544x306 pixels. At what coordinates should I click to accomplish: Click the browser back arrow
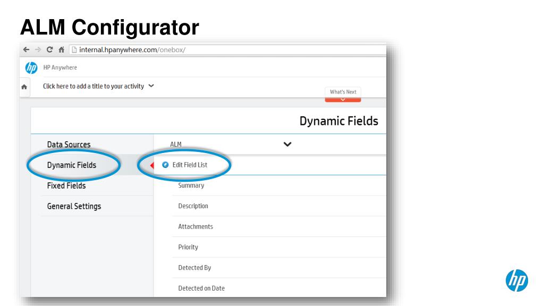[x=27, y=49]
